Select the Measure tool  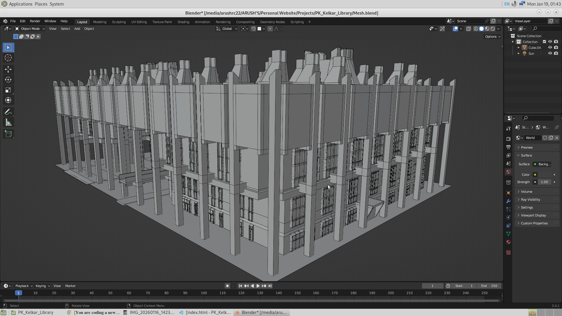8,123
